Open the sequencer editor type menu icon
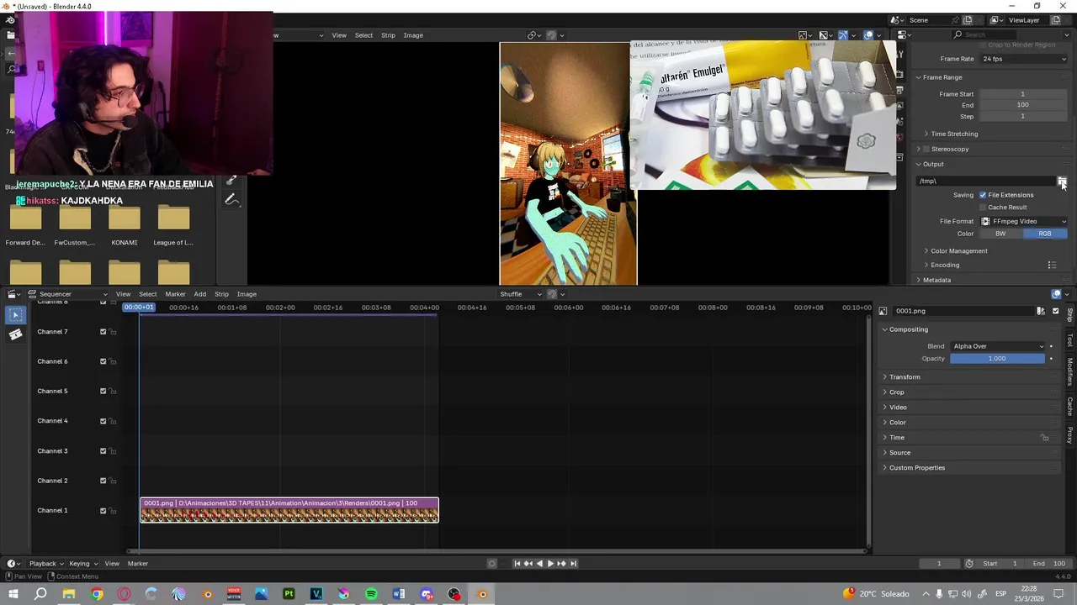The height and width of the screenshot is (605, 1077). (13, 294)
